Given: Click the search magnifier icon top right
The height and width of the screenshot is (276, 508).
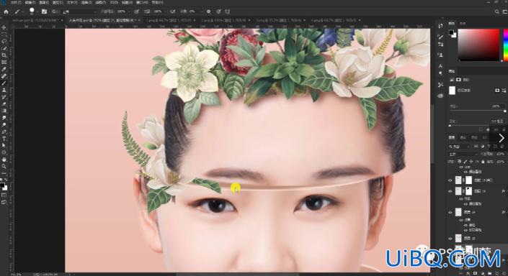Looking at the screenshot, I should pos(496,11).
